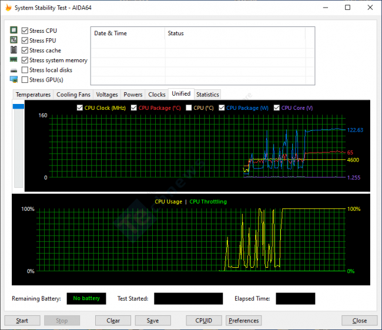
Task: Click the CPU Throttling legend label
Action: [x=208, y=202]
